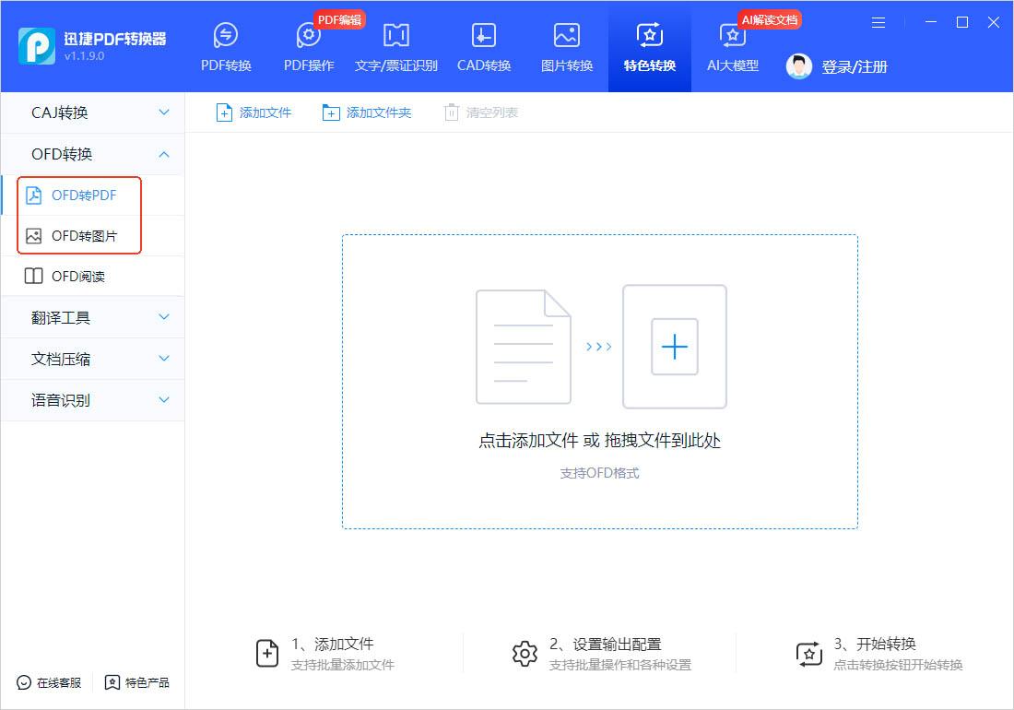Image resolution: width=1014 pixels, height=710 pixels.
Task: Click the file drop area to add files
Action: tap(599, 381)
